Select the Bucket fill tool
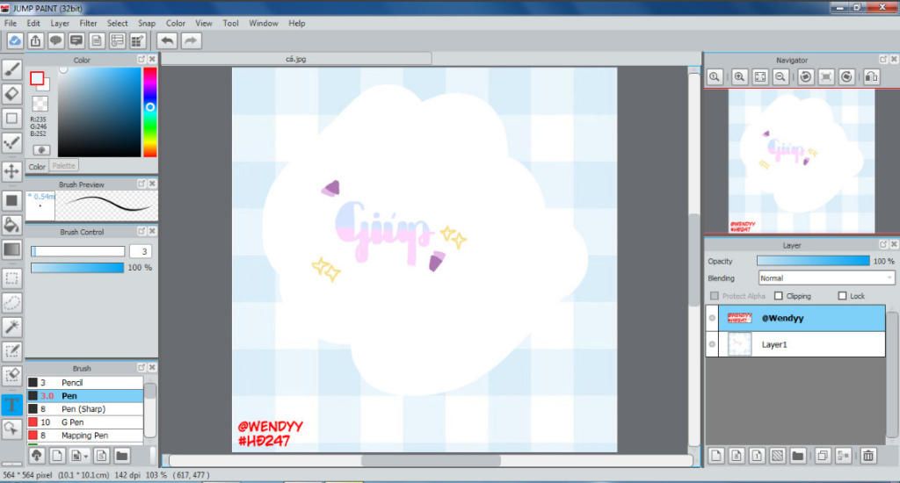The width and height of the screenshot is (900, 483). point(12,225)
